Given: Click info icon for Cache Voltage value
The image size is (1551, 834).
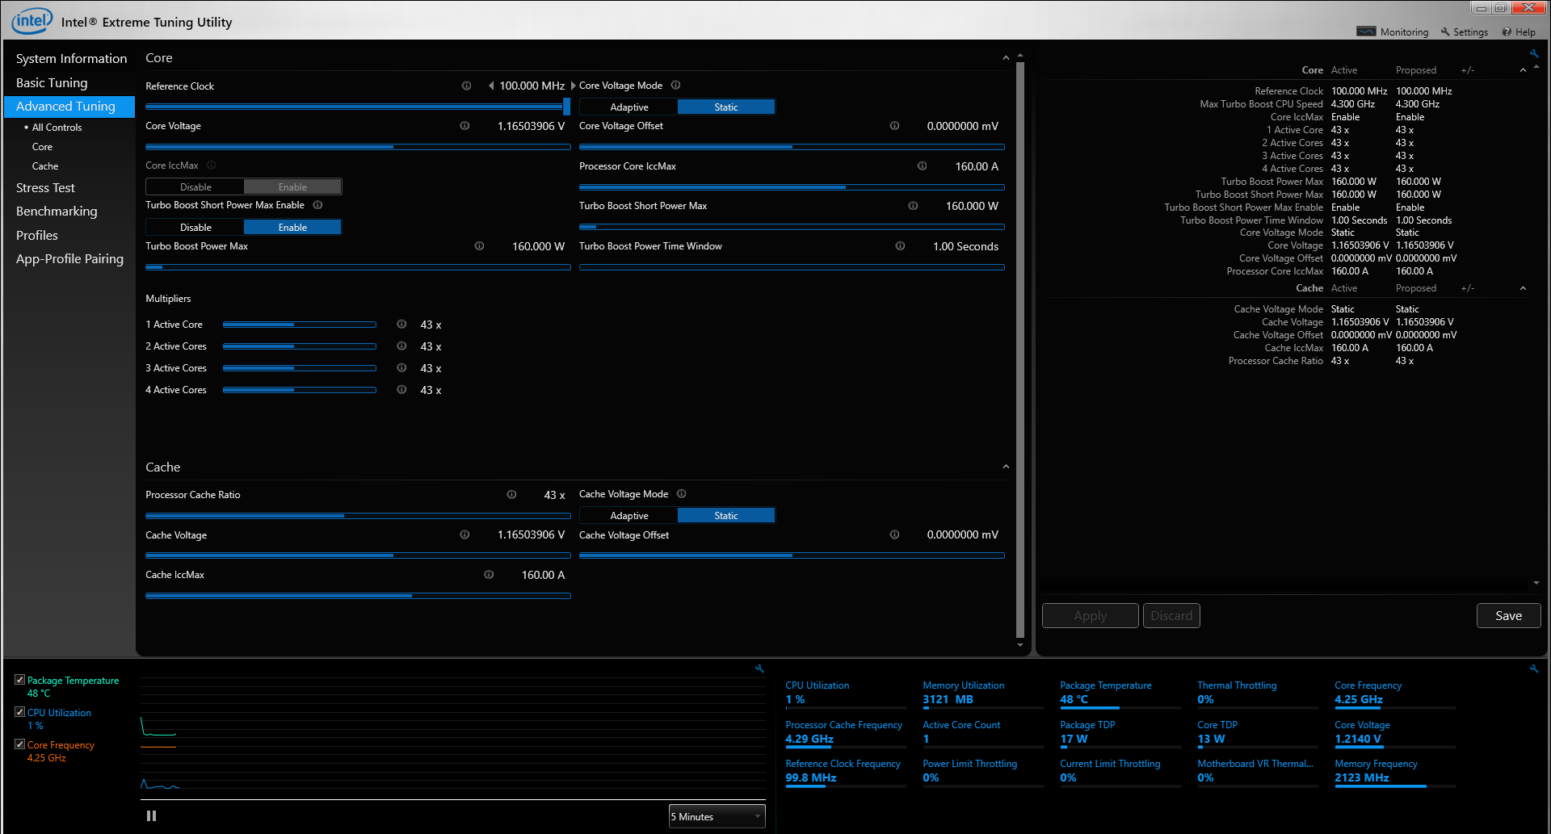Looking at the screenshot, I should click(x=464, y=534).
